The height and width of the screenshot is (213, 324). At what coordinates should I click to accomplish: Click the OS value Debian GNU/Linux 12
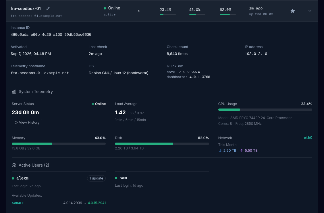pos(118,73)
